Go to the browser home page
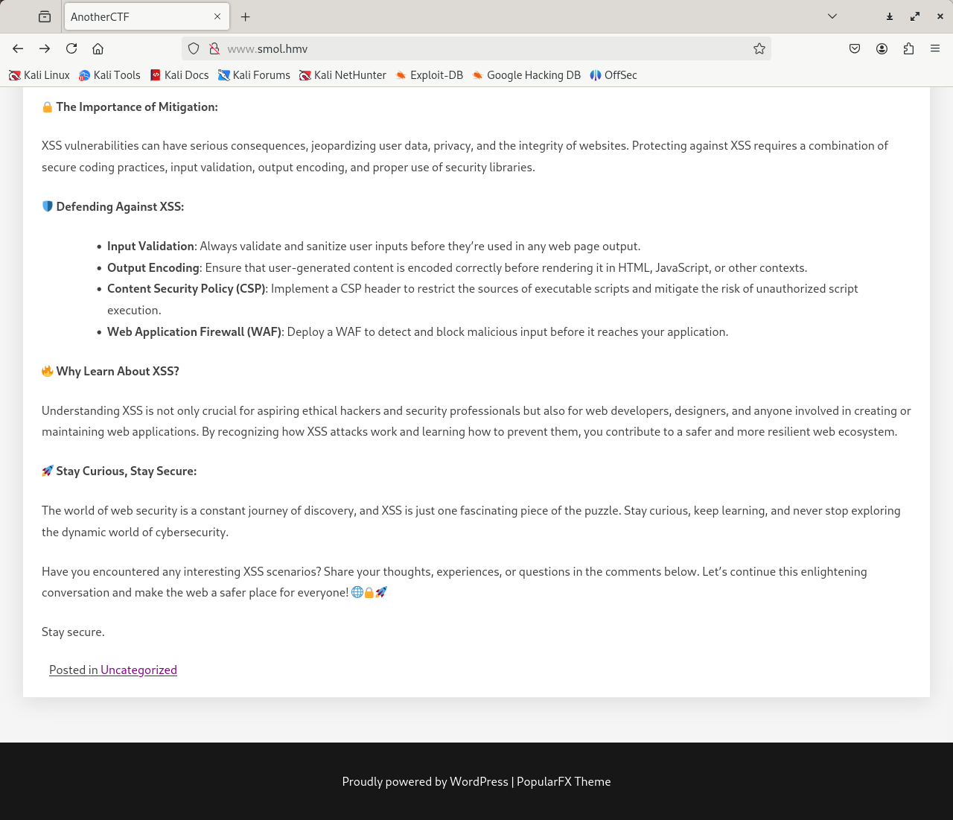Viewport: 953px width, 820px height. tap(98, 48)
